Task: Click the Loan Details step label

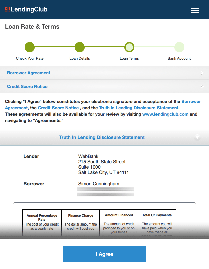Action: pyautogui.click(x=80, y=58)
